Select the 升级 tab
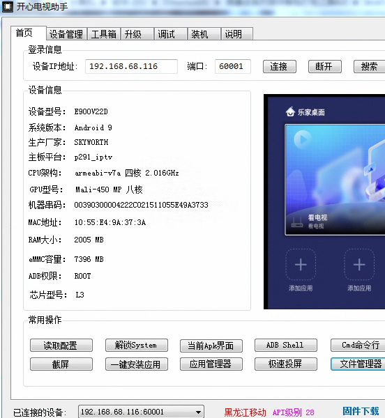The height and width of the screenshot is (418, 385). [x=137, y=34]
